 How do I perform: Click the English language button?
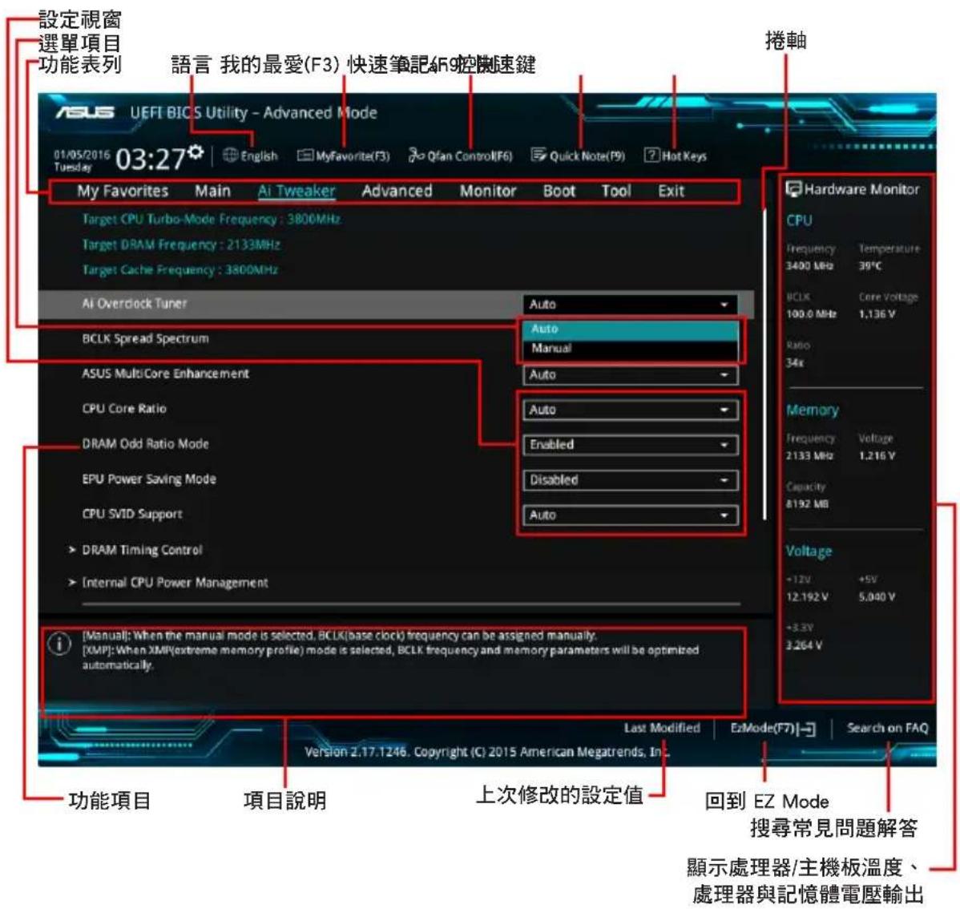pyautogui.click(x=259, y=156)
